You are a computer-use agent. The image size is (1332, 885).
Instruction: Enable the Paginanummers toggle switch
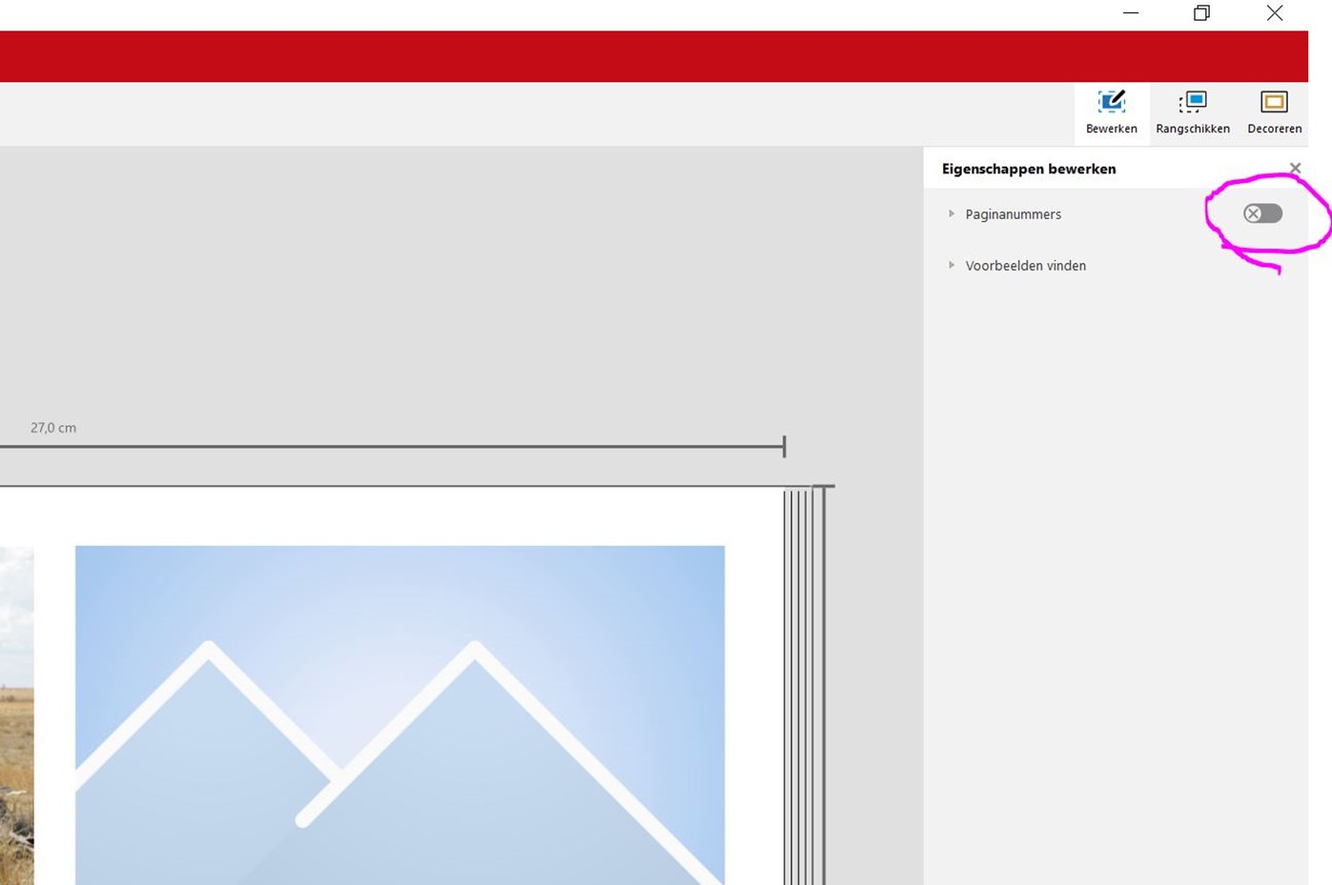[1262, 213]
